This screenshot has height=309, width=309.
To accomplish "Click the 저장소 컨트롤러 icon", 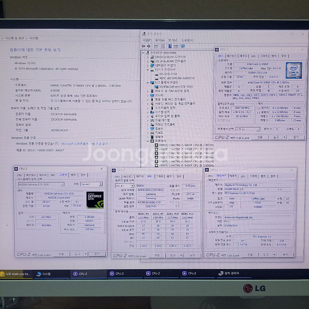I will coord(152,124).
